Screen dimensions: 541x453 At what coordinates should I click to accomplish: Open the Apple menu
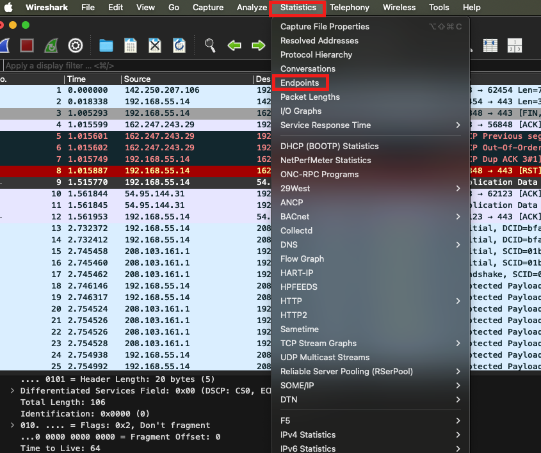(x=8, y=7)
